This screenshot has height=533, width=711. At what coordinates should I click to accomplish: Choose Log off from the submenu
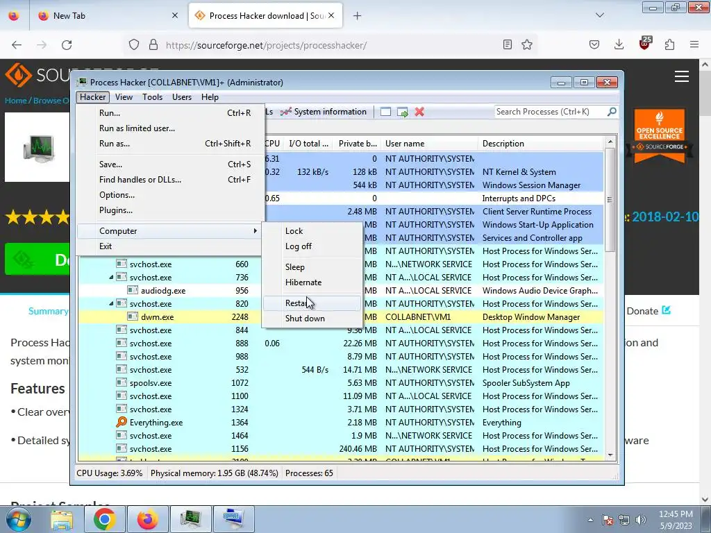coord(312,246)
